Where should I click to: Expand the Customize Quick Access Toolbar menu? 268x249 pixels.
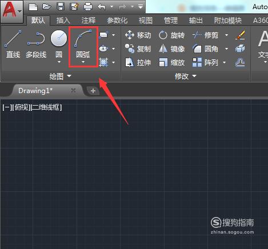[141, 7]
